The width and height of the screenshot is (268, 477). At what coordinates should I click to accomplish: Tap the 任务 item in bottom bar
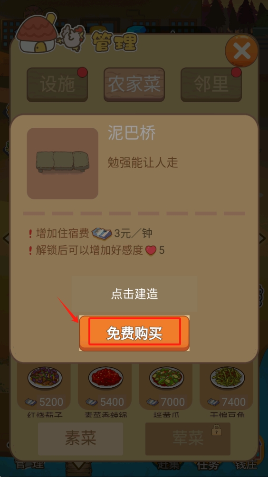click(x=207, y=465)
